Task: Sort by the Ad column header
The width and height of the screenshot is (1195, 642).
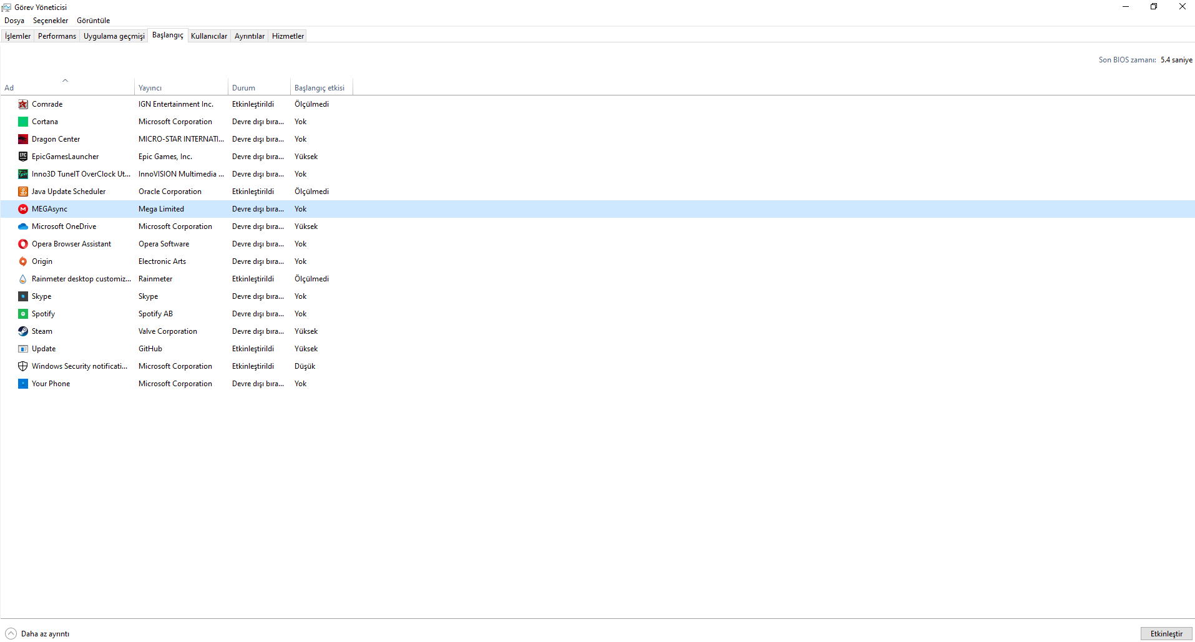Action: coord(67,88)
